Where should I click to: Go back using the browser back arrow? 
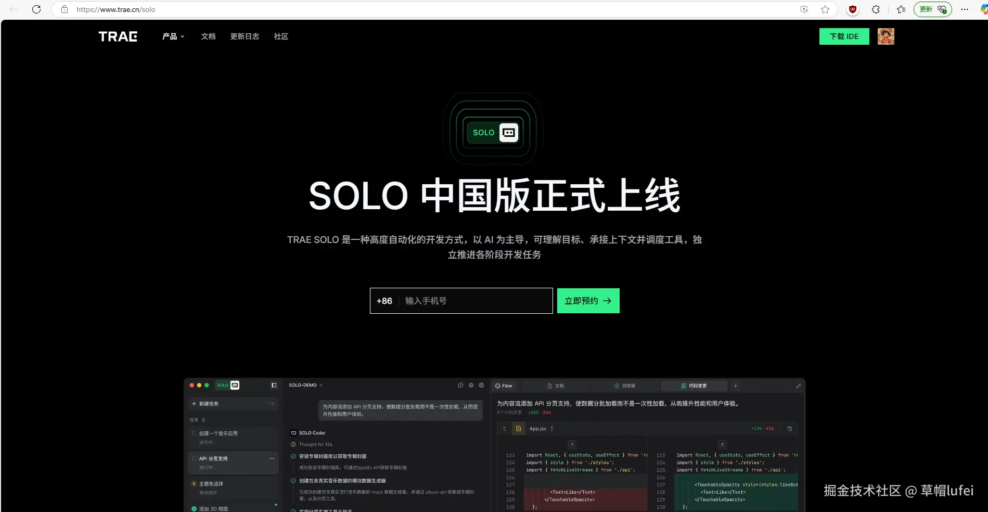[x=14, y=9]
